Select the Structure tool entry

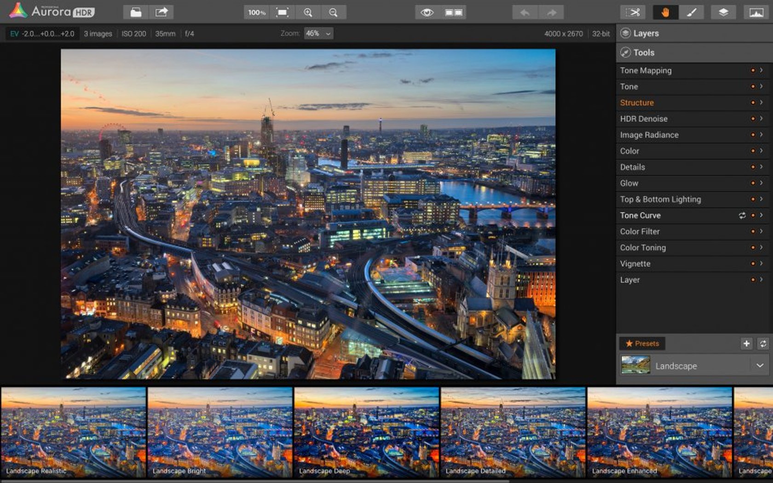tap(637, 103)
